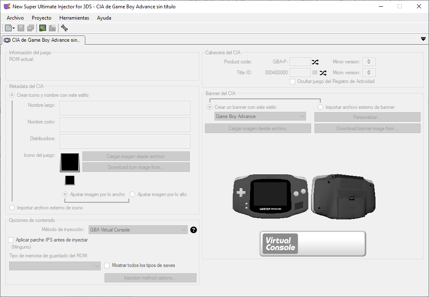Viewport: 429px width, 297px height.
Task: Expand the Game Boy Advance banner style dropdown
Action: tap(260, 116)
